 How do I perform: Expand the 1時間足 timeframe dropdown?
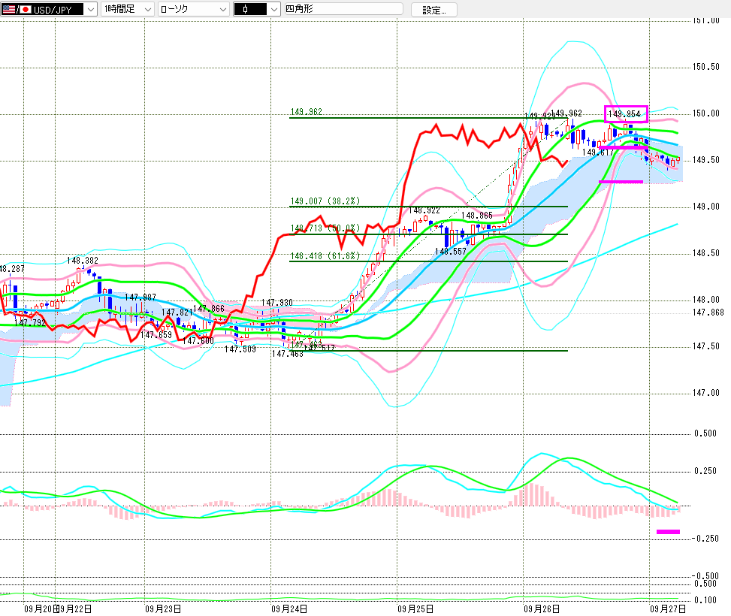[x=147, y=9]
